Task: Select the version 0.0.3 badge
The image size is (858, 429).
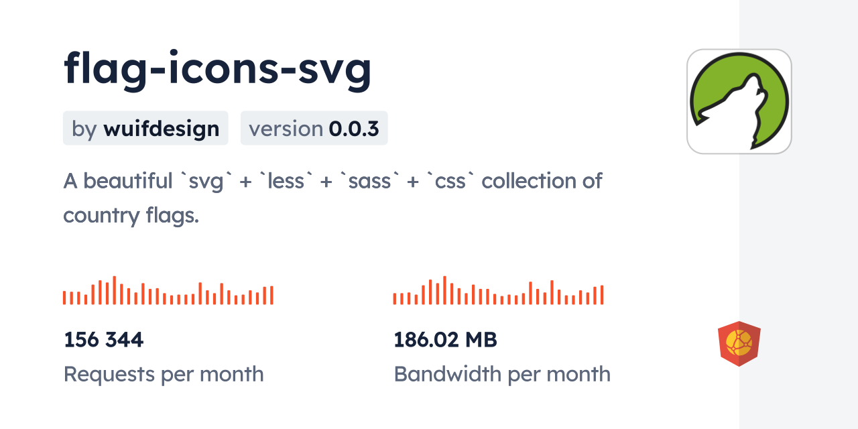Action: pos(314,129)
